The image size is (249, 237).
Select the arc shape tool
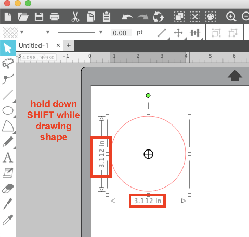(8, 126)
